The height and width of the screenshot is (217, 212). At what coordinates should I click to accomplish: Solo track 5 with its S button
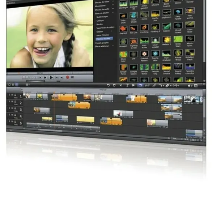[9, 122]
